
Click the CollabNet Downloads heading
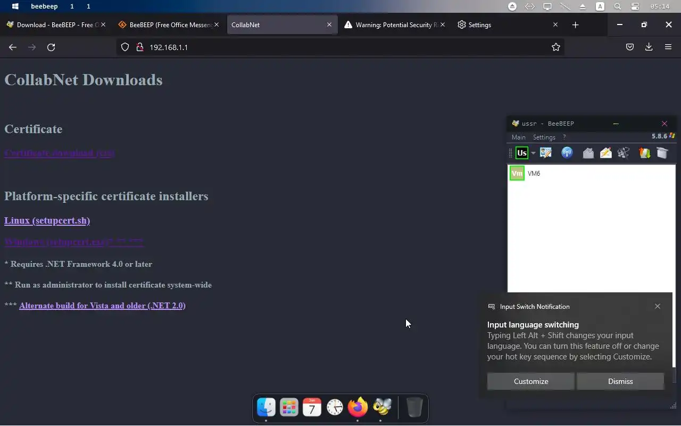coord(84,80)
